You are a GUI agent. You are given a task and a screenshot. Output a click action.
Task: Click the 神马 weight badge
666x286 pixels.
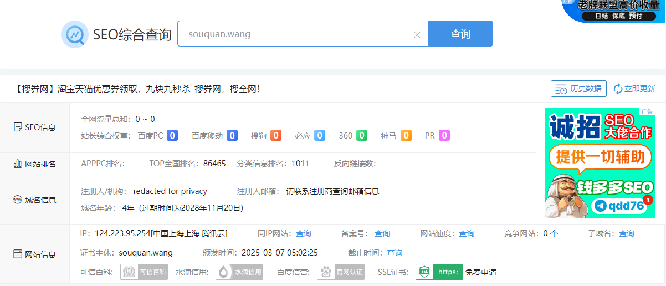[406, 135]
